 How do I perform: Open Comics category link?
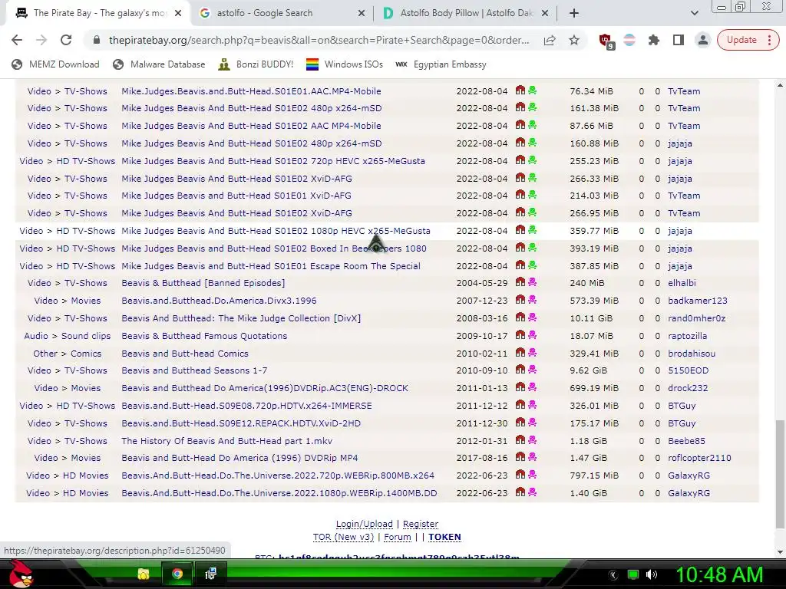[x=86, y=354]
